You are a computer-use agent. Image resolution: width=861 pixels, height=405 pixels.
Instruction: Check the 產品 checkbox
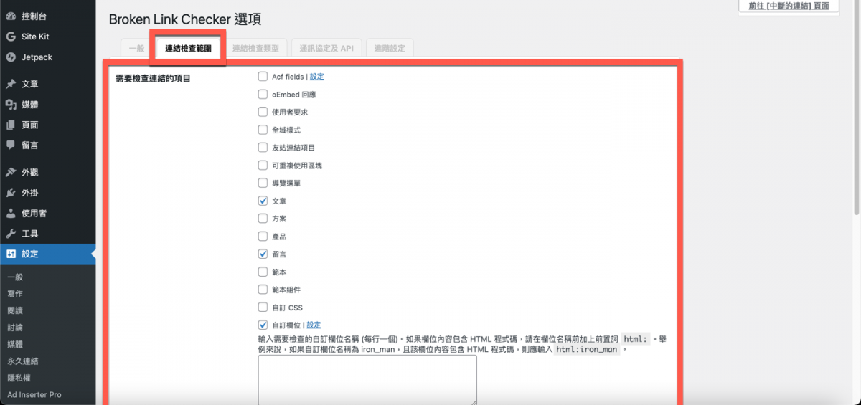point(263,236)
